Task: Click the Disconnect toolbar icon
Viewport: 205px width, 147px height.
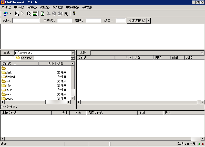Action: coord(60,14)
